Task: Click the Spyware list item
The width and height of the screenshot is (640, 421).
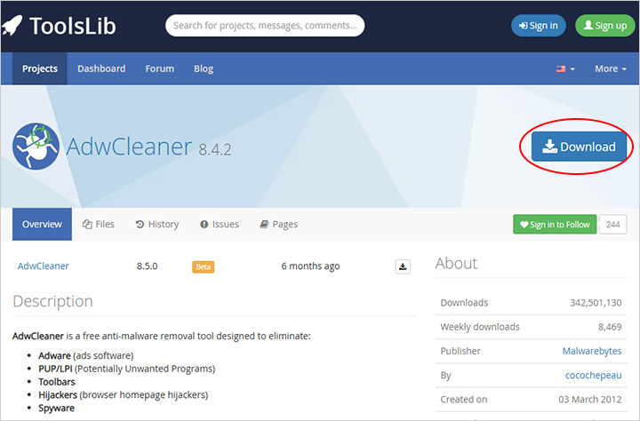Action: click(56, 408)
